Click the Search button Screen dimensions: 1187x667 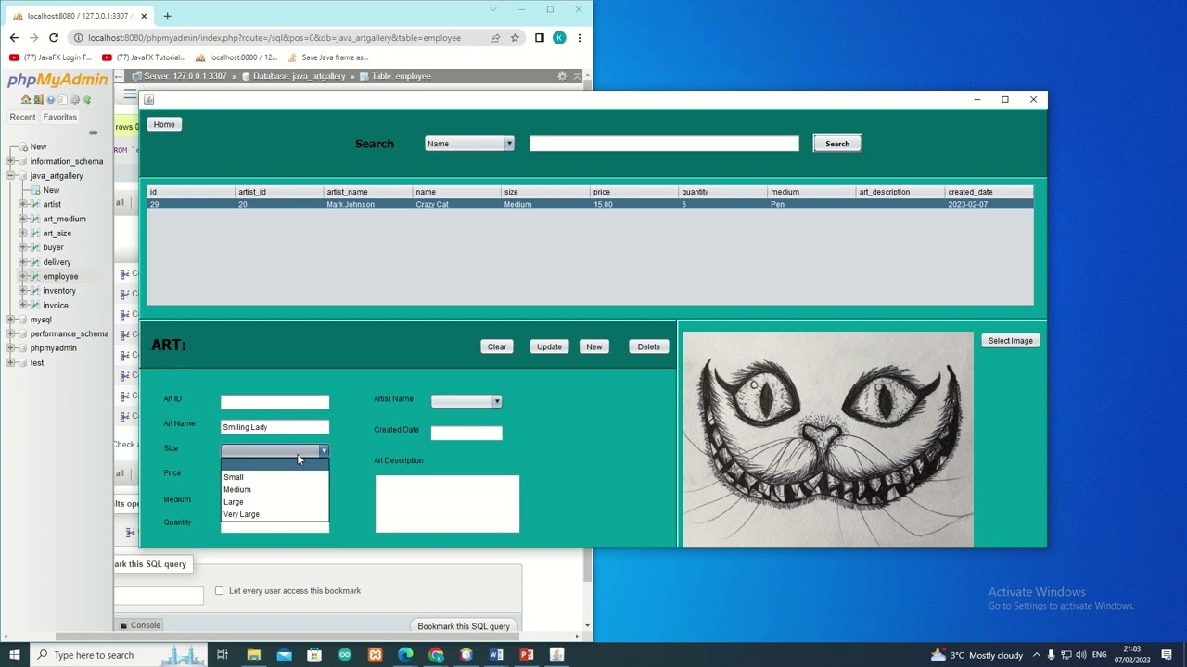pyautogui.click(x=837, y=144)
